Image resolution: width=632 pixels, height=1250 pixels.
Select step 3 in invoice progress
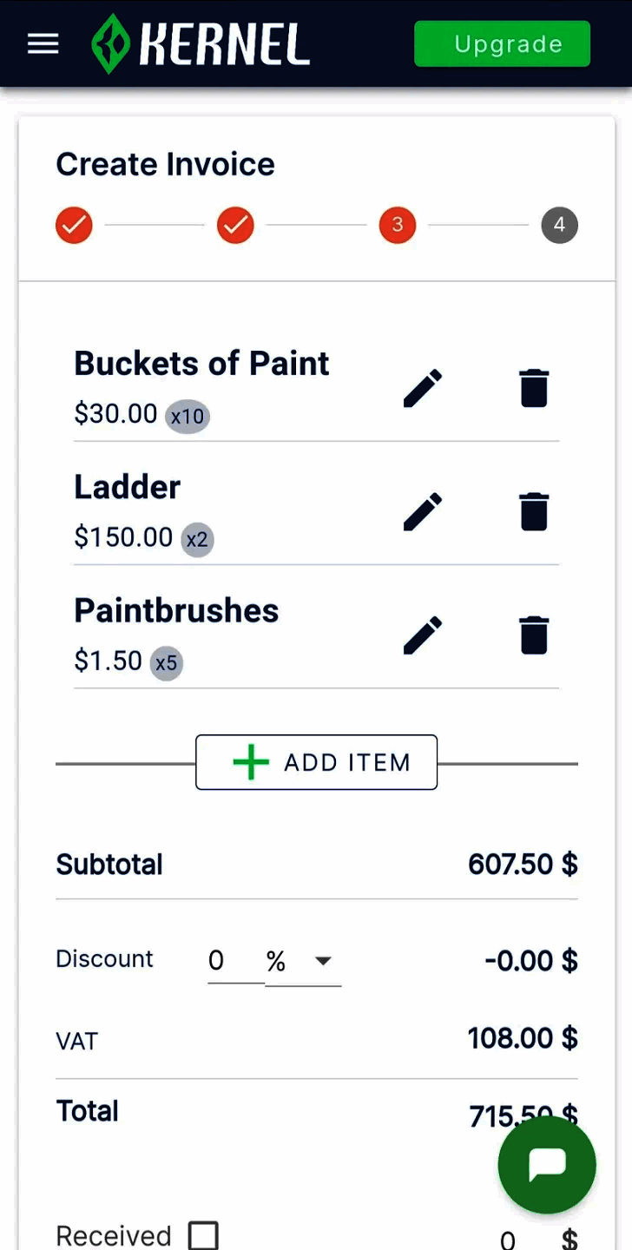(x=397, y=226)
